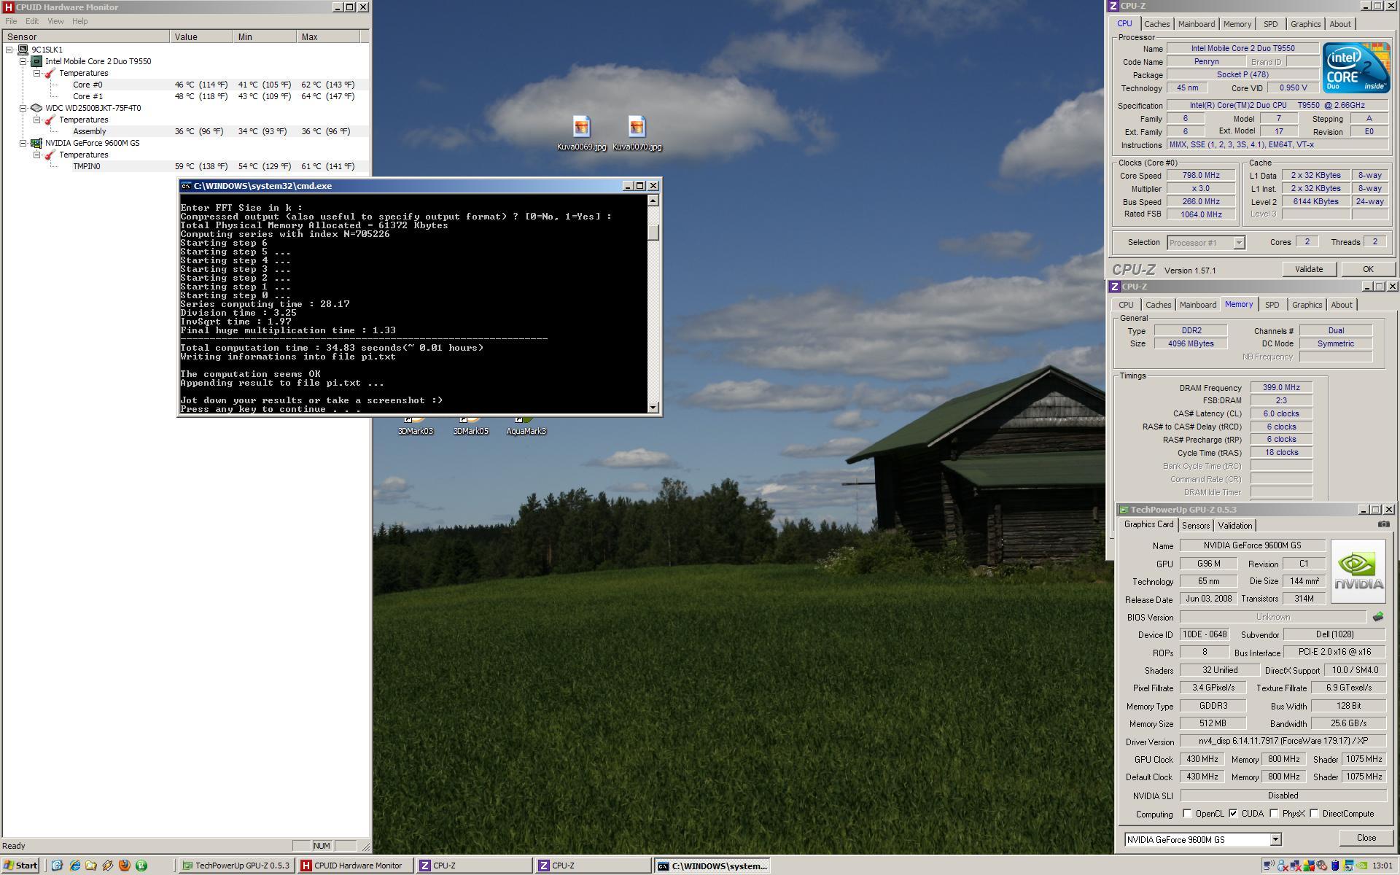
Task: Click the battery tray icon
Action: coord(1335,866)
